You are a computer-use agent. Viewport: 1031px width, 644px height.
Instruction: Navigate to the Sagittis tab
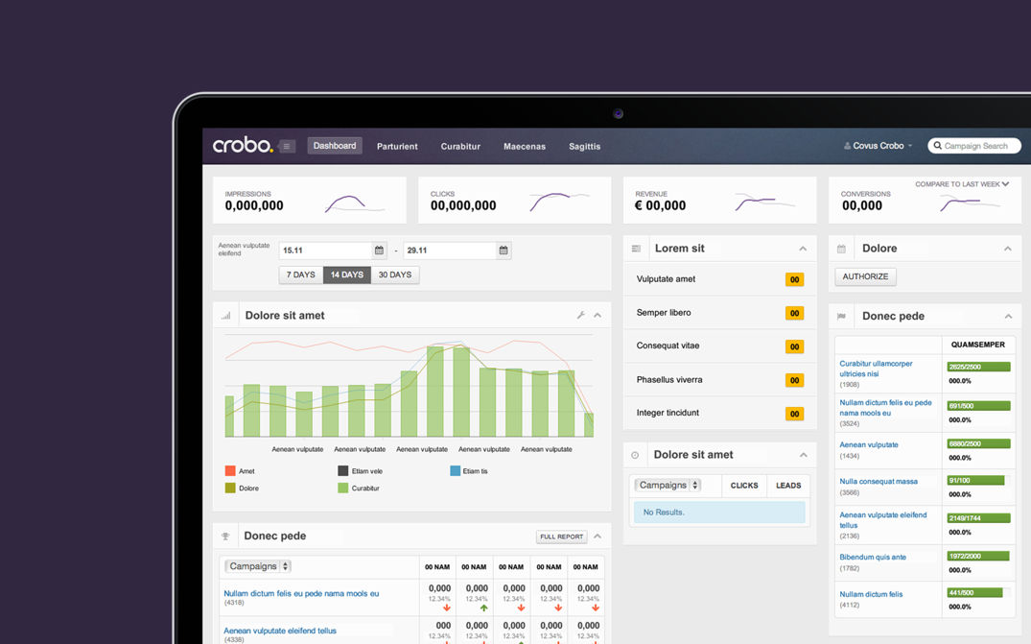584,147
